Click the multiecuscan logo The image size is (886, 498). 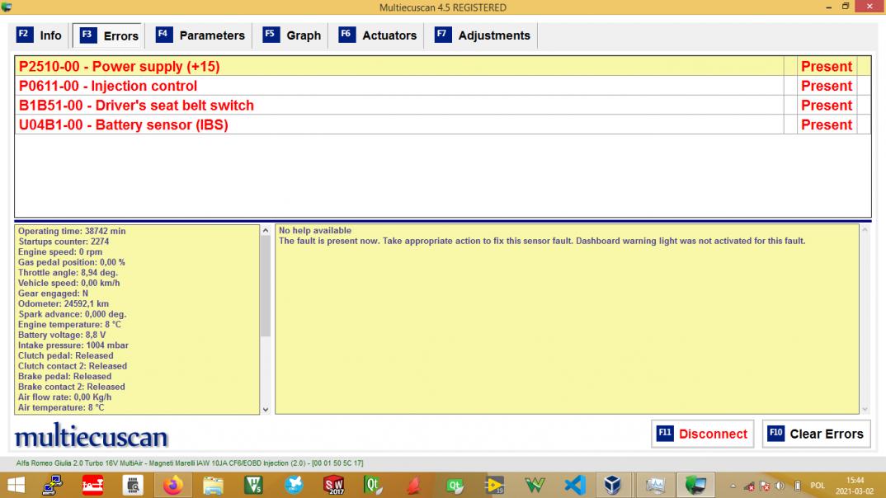(91, 435)
